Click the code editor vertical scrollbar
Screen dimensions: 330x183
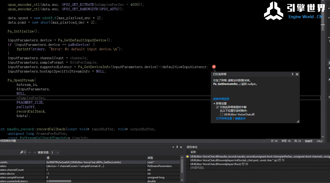click(323, 69)
